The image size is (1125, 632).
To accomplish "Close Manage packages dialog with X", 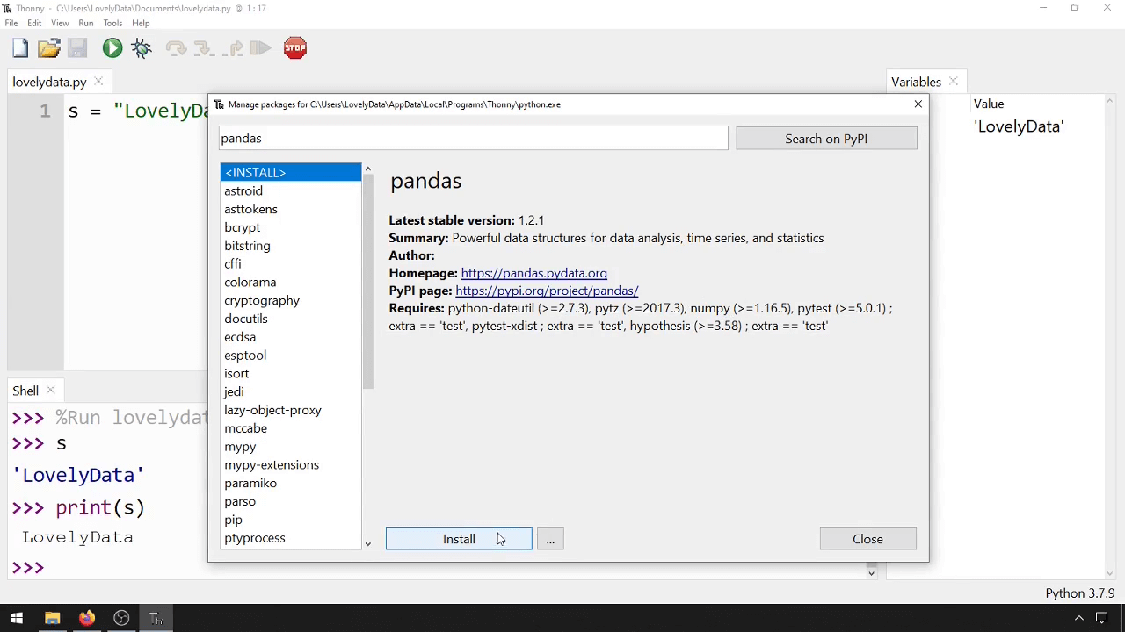I will click(x=918, y=104).
